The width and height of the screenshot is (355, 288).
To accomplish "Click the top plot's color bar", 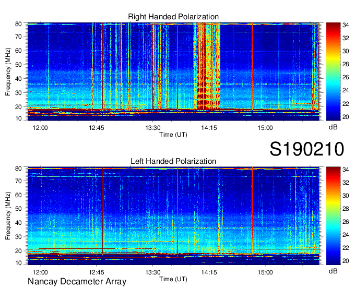I will coord(333,71).
